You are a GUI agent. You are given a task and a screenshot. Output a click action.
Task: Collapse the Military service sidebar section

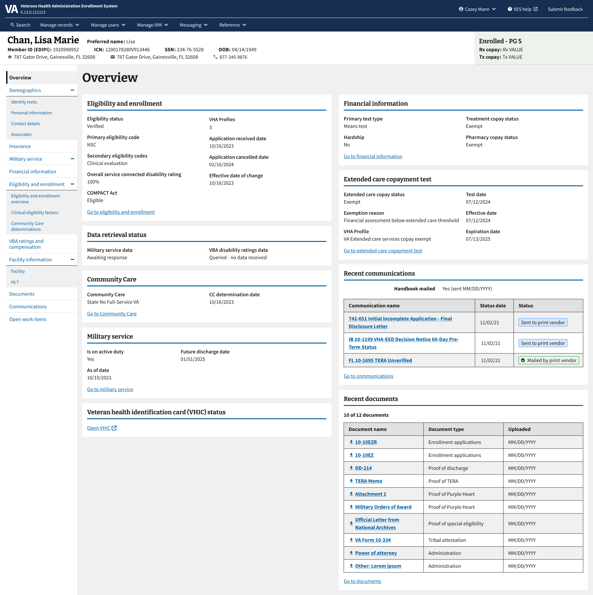click(72, 159)
